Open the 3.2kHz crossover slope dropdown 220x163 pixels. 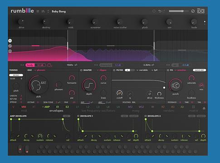(153, 65)
